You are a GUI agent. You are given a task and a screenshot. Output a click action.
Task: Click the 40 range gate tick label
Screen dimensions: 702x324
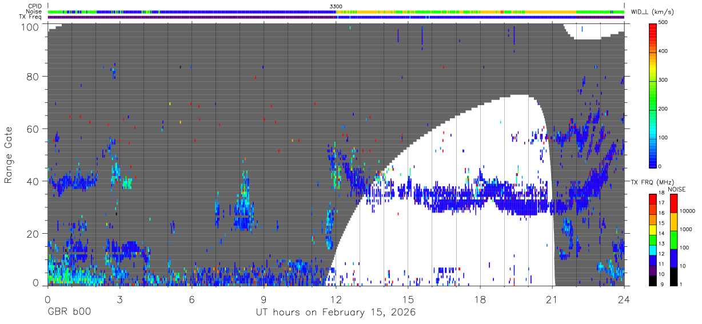[34, 181]
